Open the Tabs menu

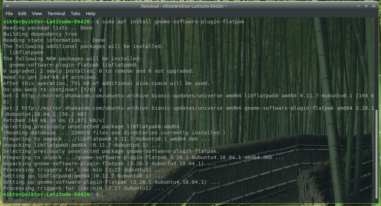(75, 14)
